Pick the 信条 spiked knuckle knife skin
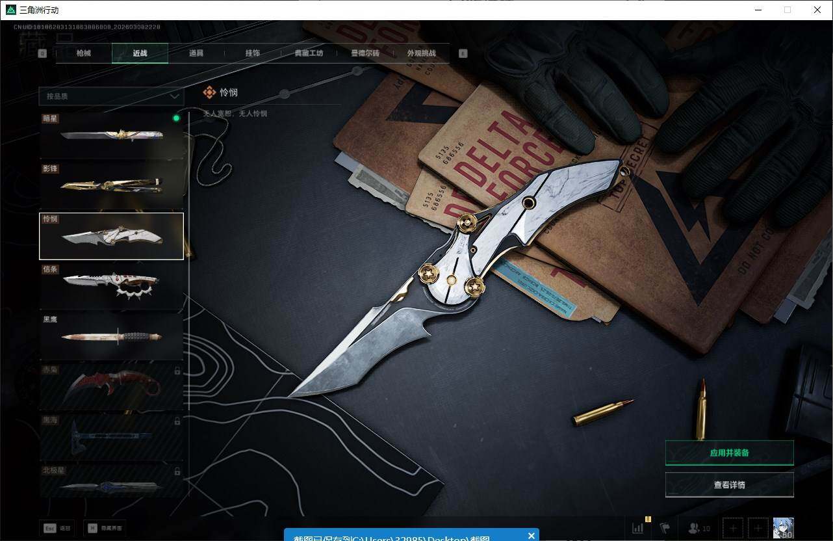 click(x=111, y=286)
